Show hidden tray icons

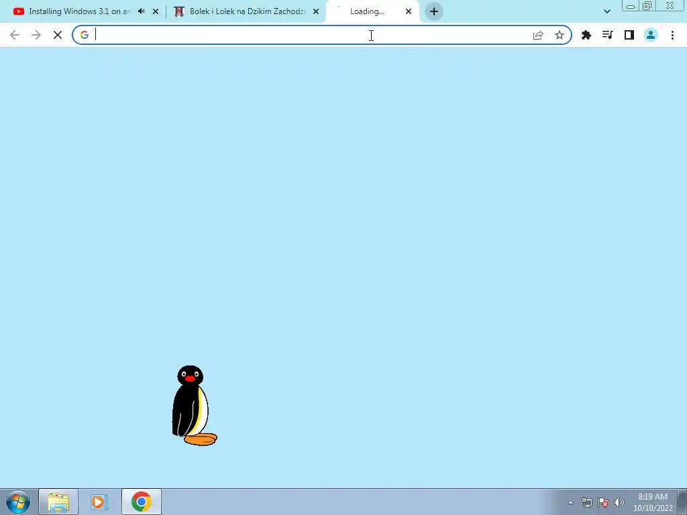pos(570,502)
